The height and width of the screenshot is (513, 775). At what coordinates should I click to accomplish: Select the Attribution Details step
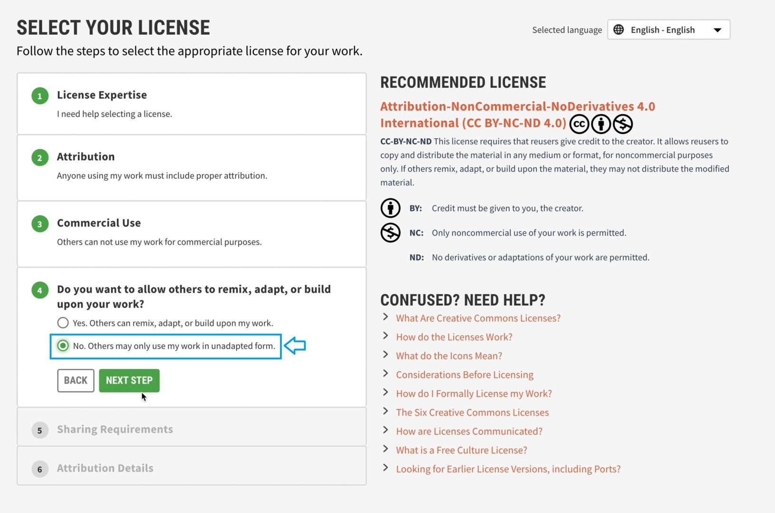pos(105,468)
